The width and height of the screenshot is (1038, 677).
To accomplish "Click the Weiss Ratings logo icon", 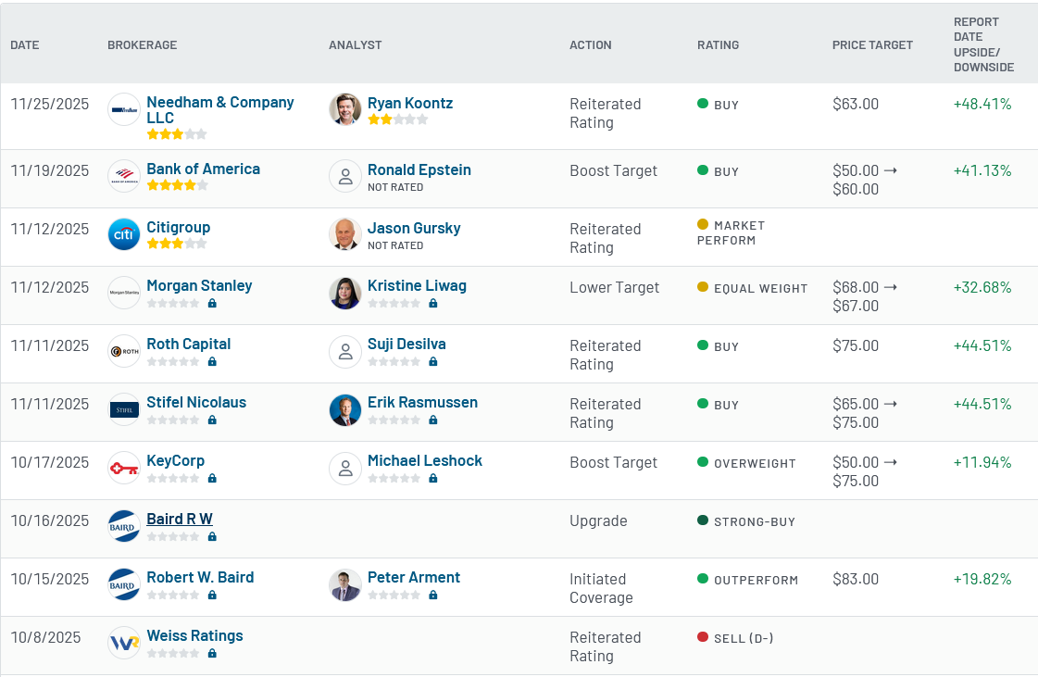I will [x=124, y=643].
